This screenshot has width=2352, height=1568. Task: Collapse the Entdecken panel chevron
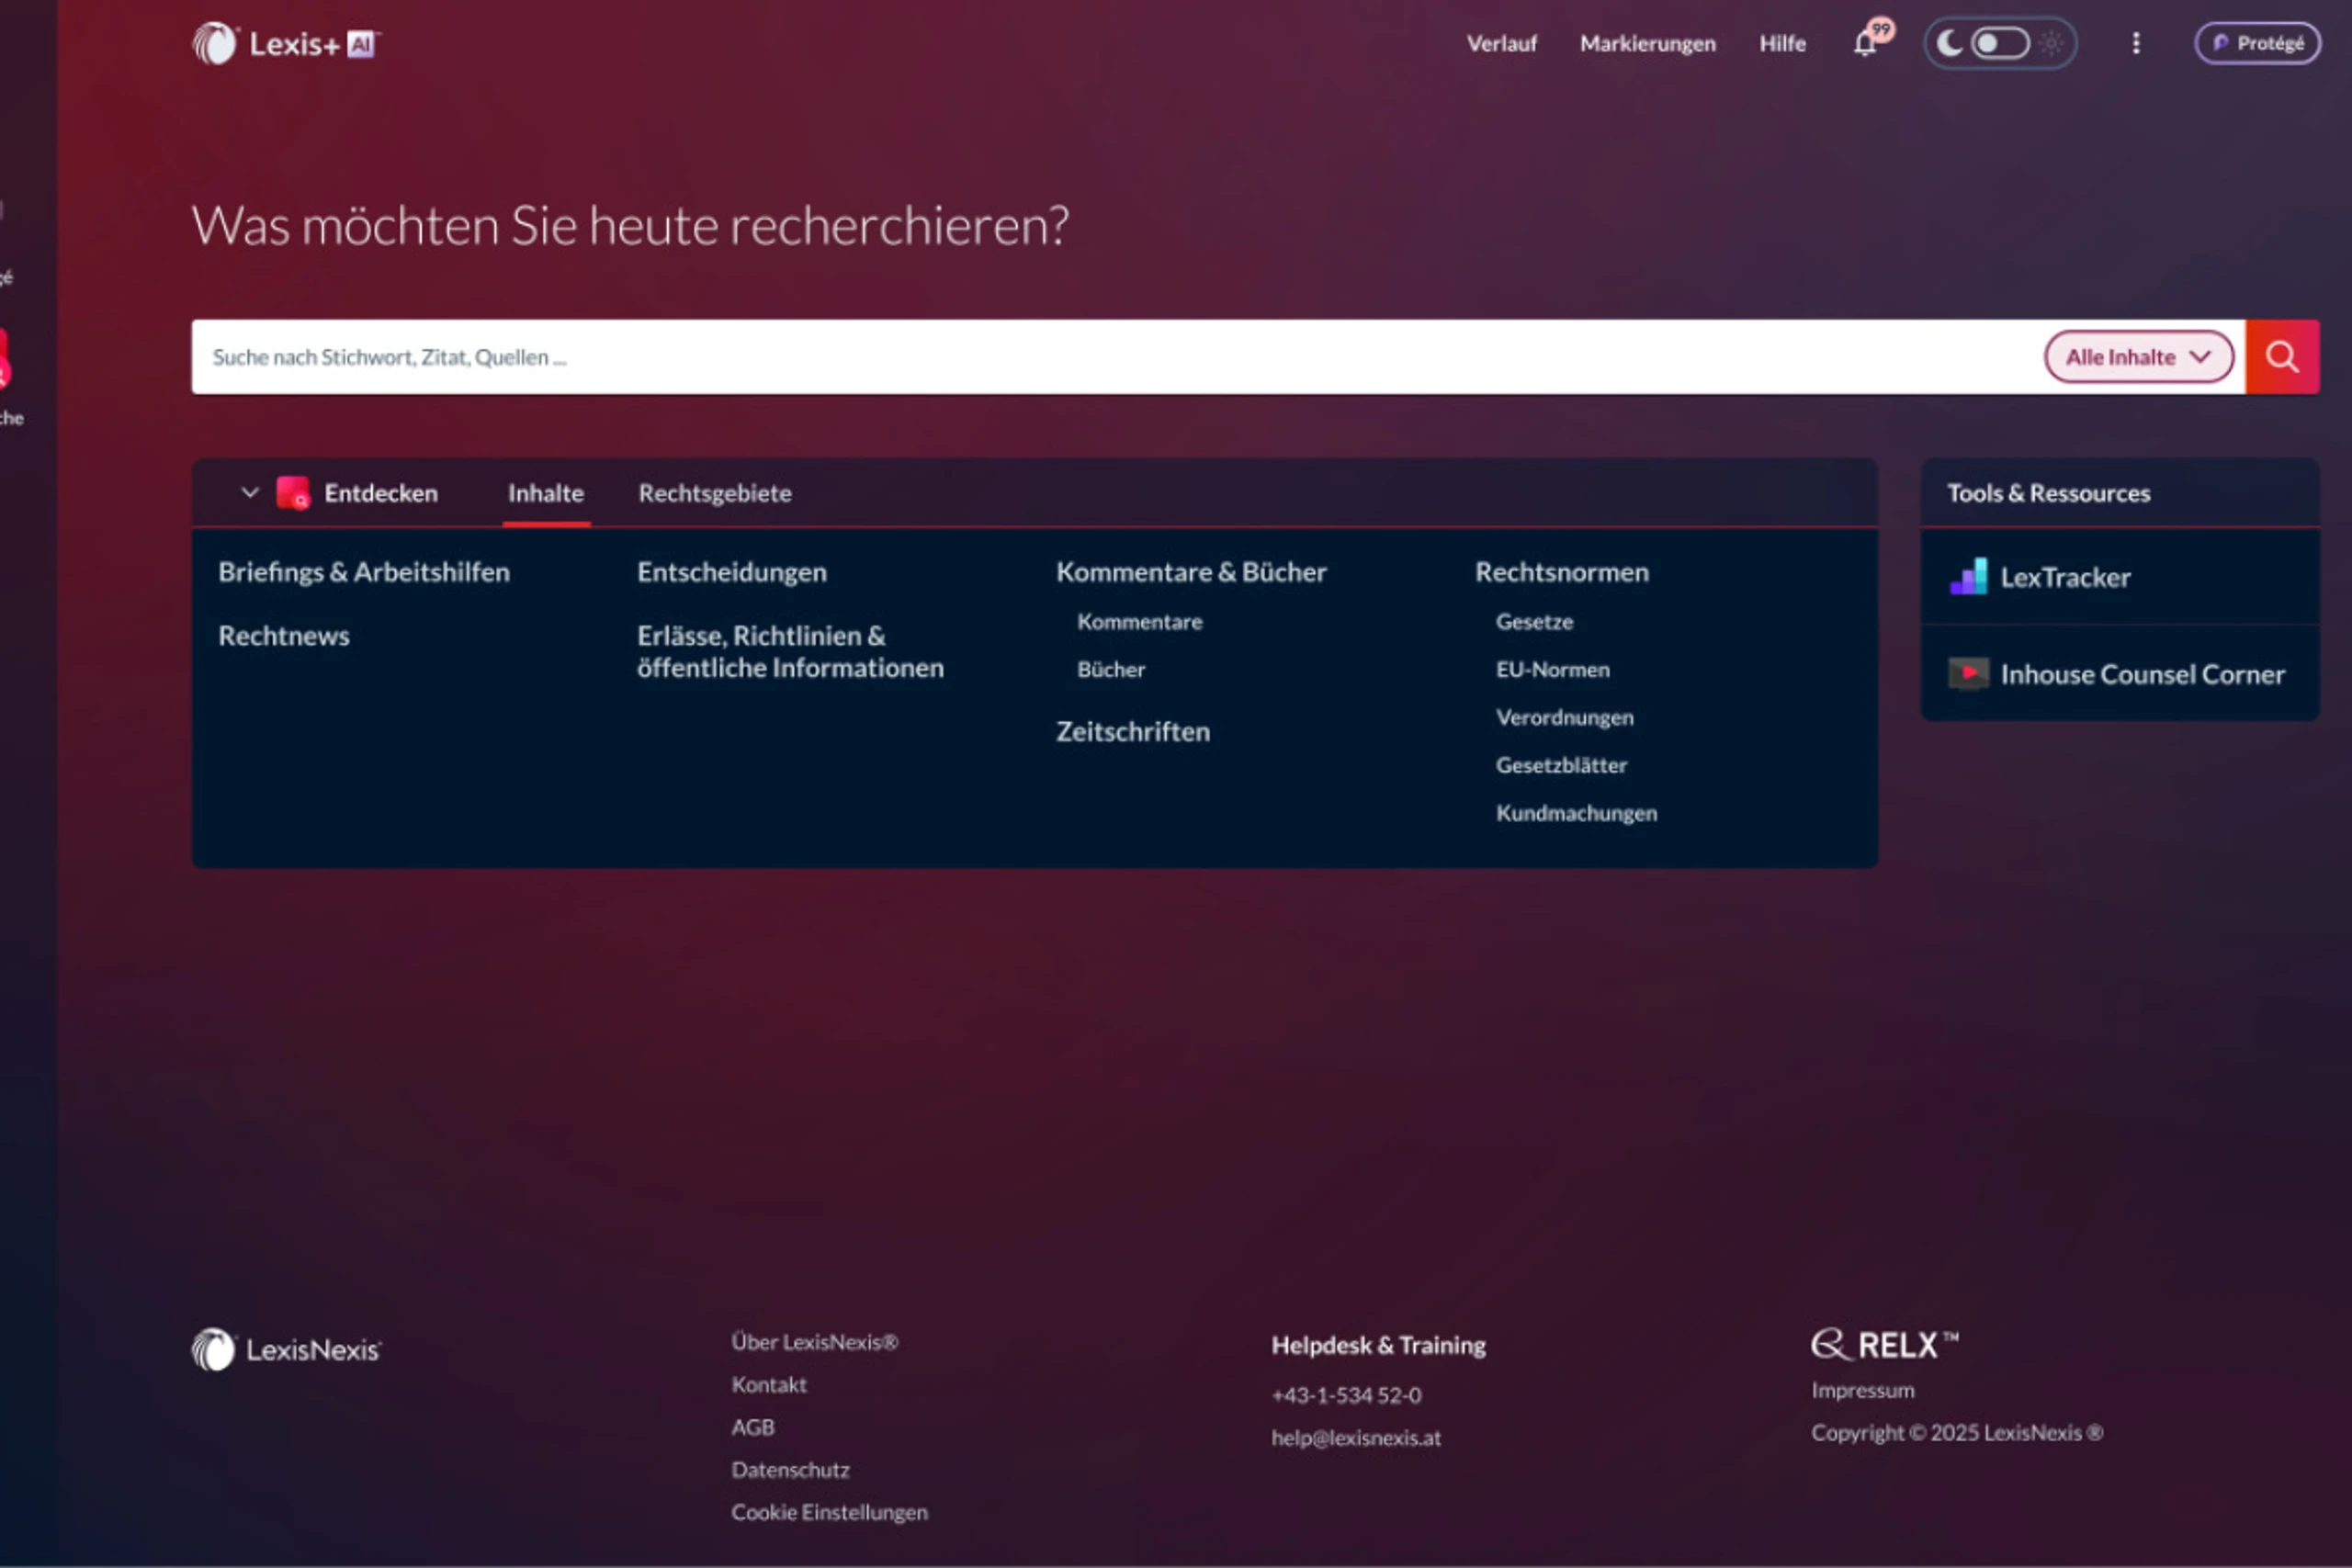point(250,492)
